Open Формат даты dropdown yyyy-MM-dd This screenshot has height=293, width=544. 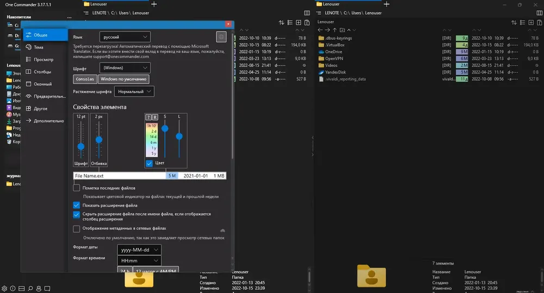(139, 249)
